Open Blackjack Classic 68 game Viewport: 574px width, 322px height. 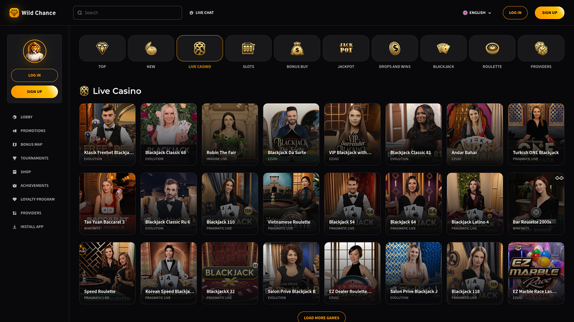[x=169, y=134]
